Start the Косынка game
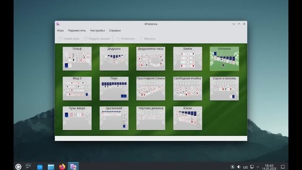 (225, 59)
